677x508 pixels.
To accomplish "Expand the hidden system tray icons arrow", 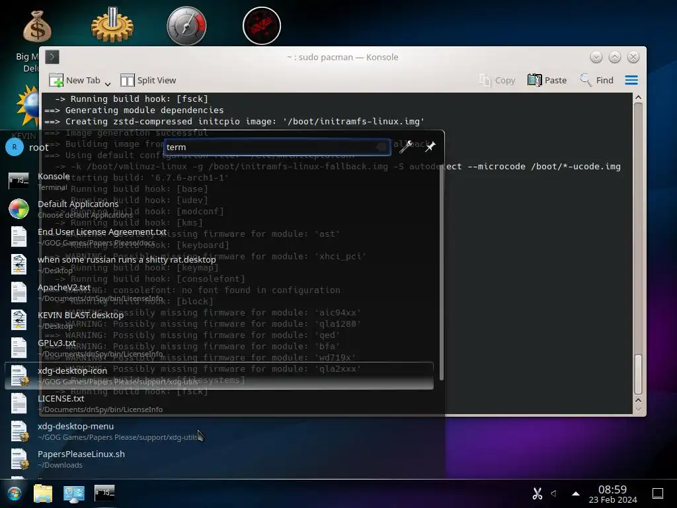I will [x=576, y=493].
